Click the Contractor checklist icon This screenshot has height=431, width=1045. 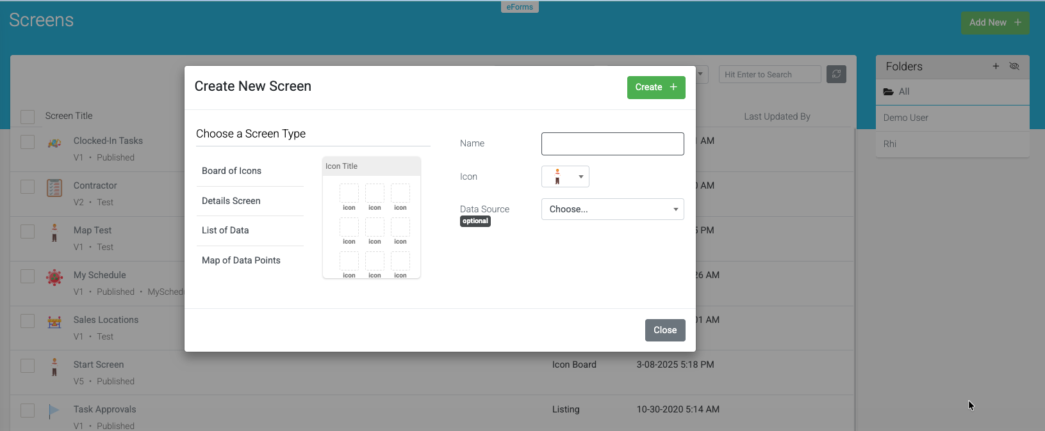click(54, 188)
